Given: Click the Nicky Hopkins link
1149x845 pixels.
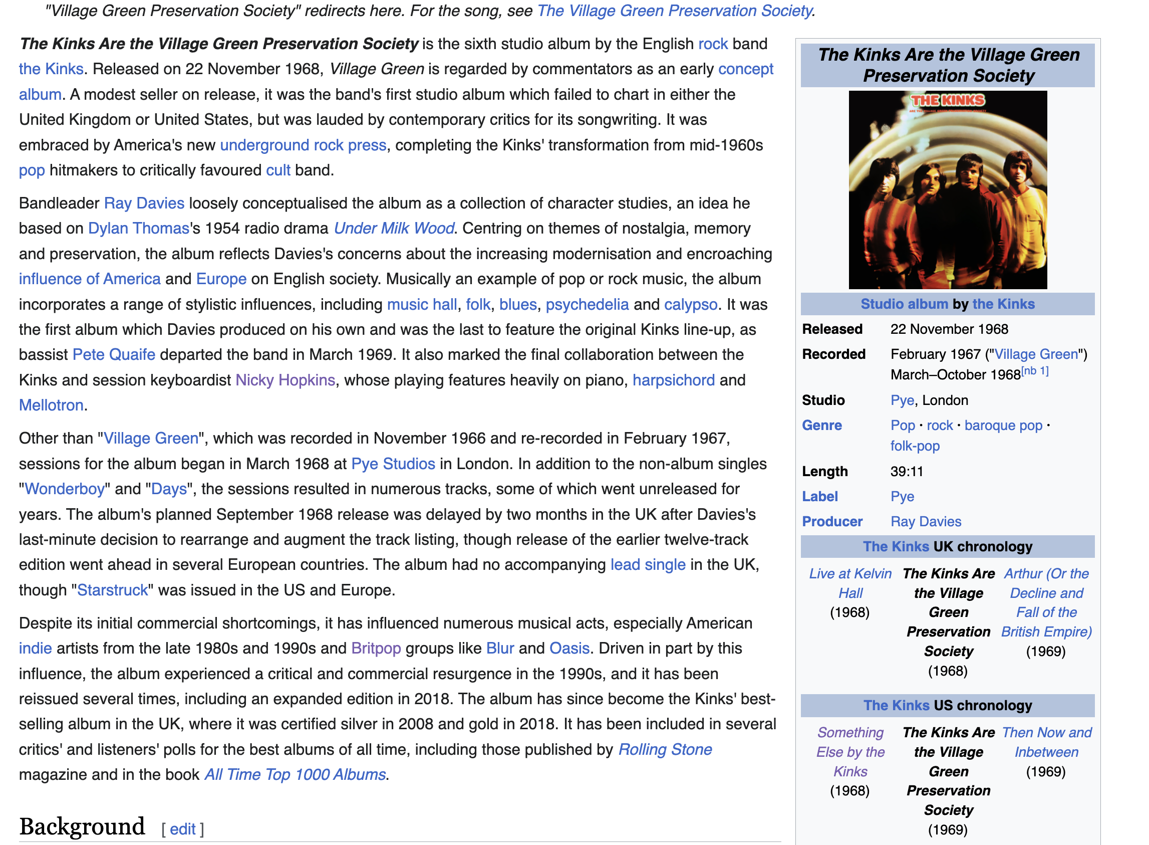Looking at the screenshot, I should tap(284, 380).
